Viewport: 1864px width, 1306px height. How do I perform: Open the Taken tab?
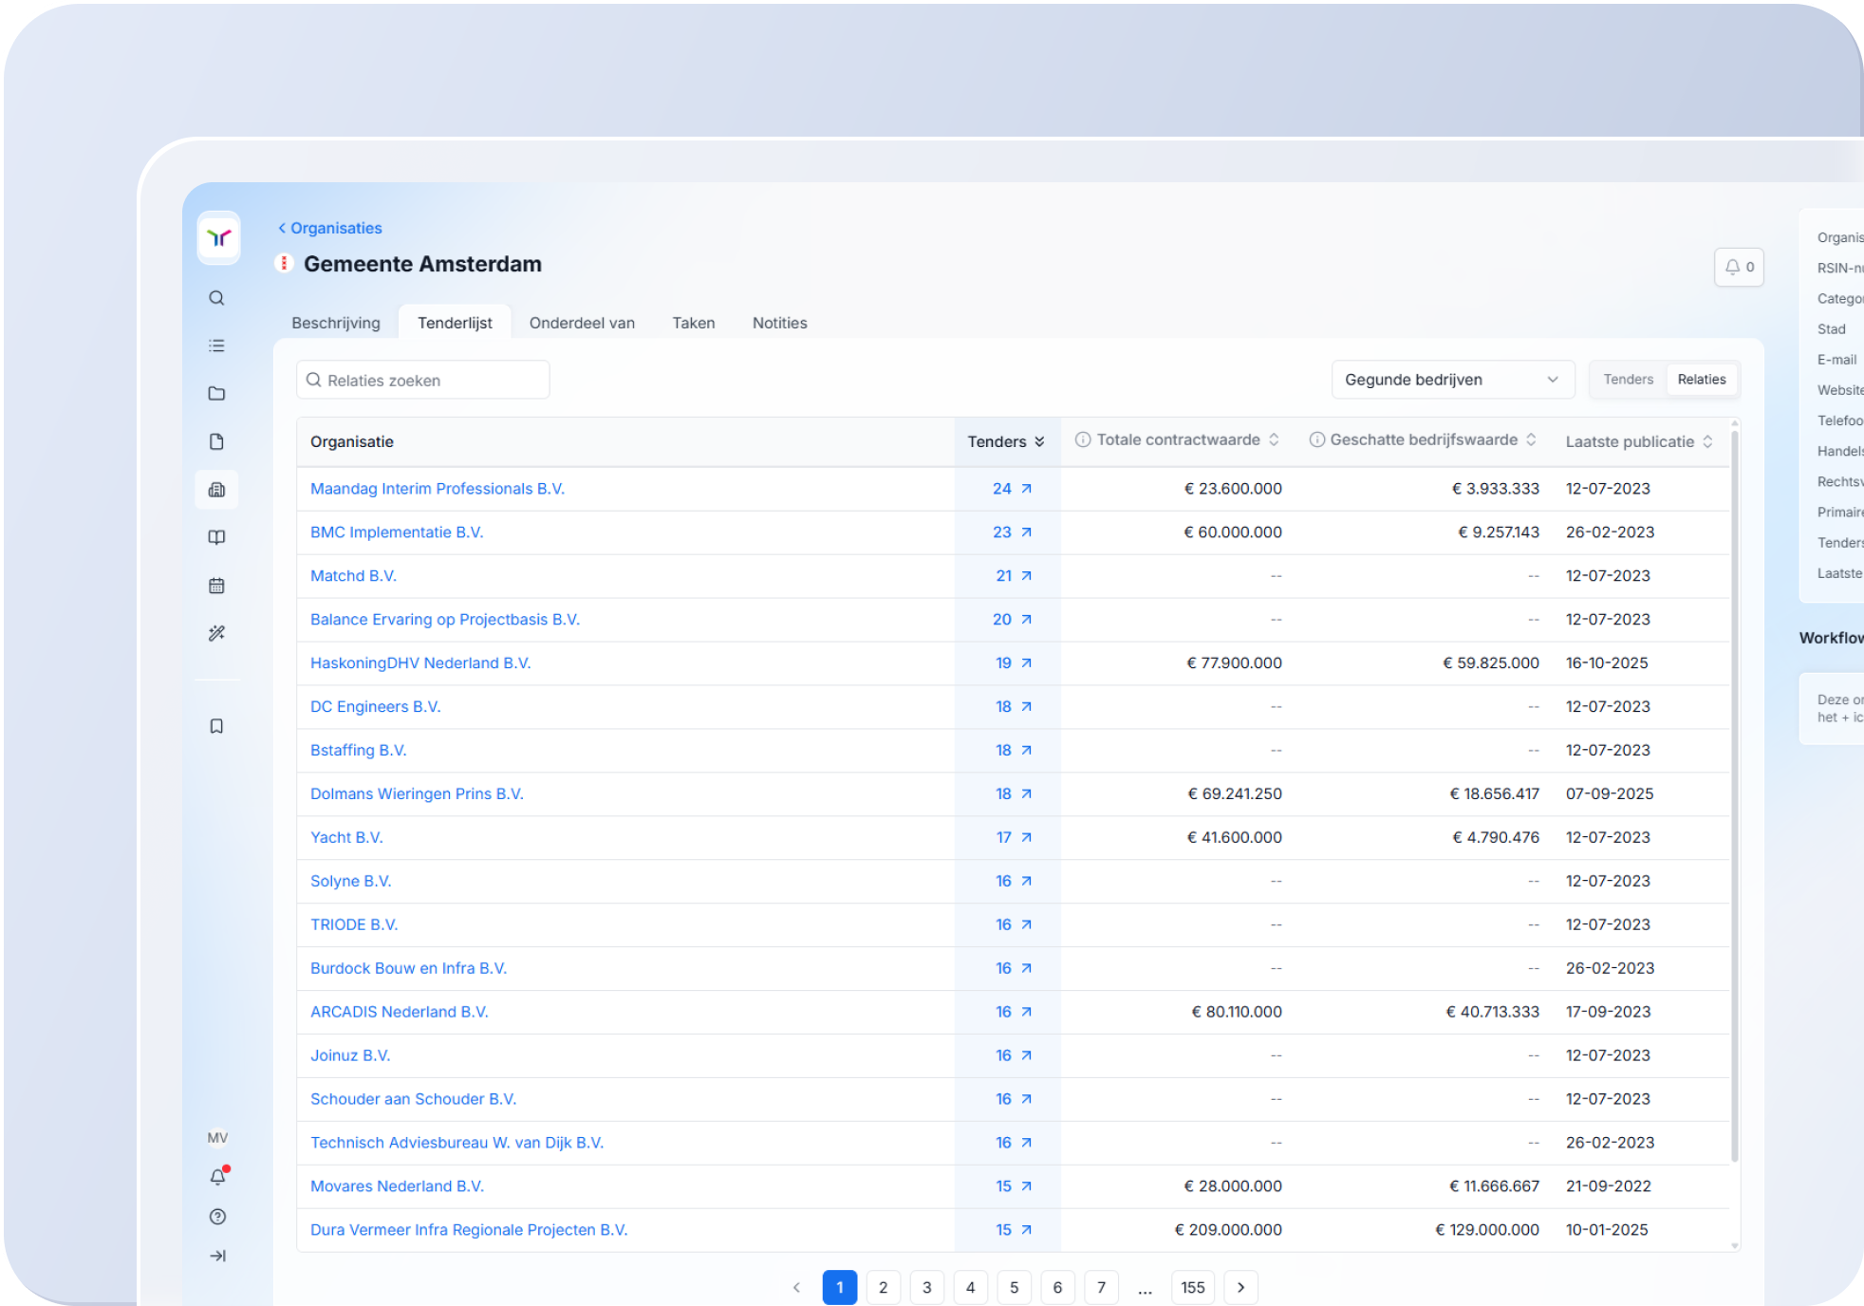click(694, 323)
